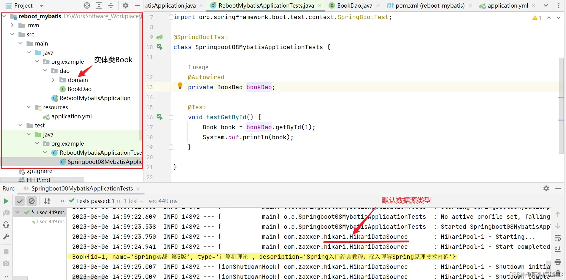This screenshot has width=566, height=280.
Task: Run testGetById from line 16 gutter icon
Action: [160, 117]
